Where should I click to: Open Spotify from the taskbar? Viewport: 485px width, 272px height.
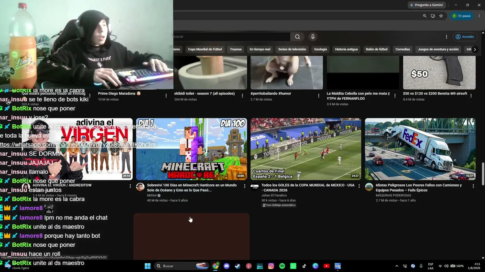282,266
